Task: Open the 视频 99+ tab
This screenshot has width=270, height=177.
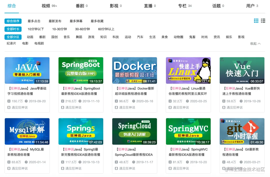Action: pos(49,6)
